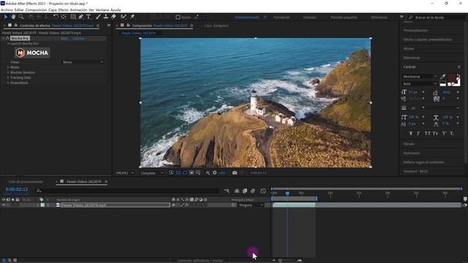Select the Pen tool
The height and width of the screenshot is (263, 468).
click(x=81, y=17)
